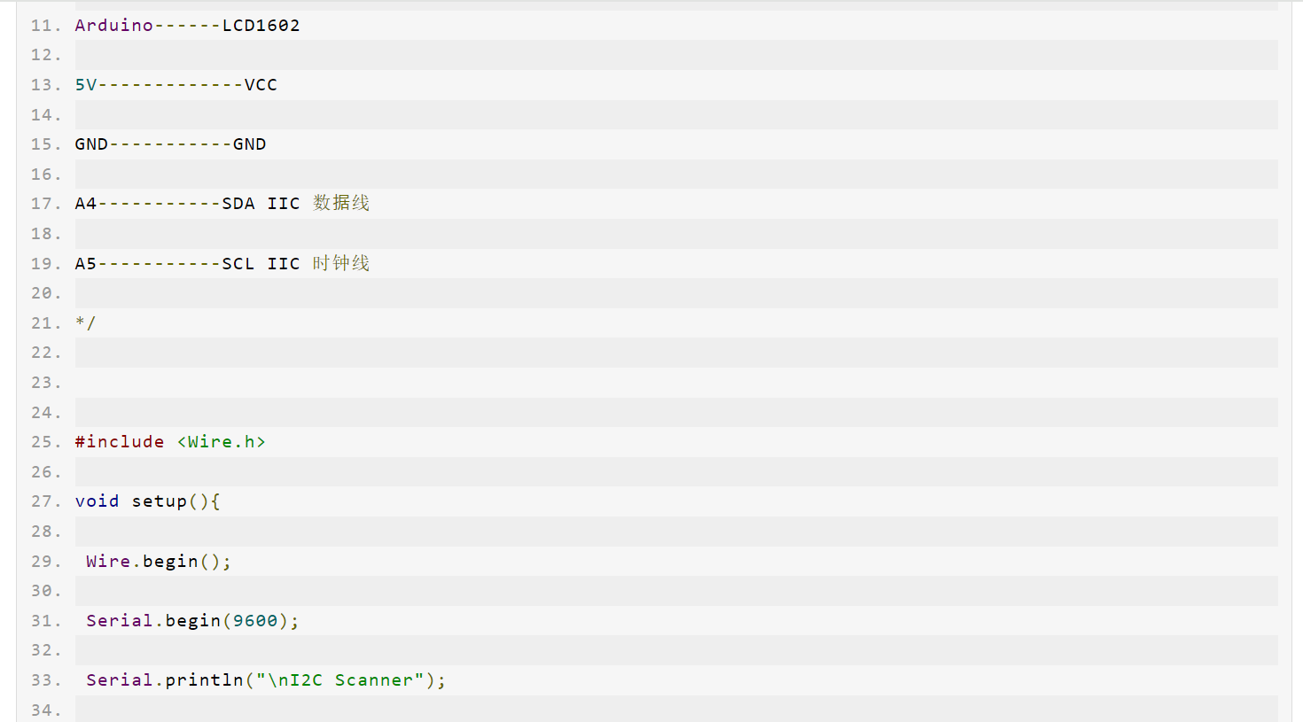Click the 5V to VCC wiring line

[176, 85]
